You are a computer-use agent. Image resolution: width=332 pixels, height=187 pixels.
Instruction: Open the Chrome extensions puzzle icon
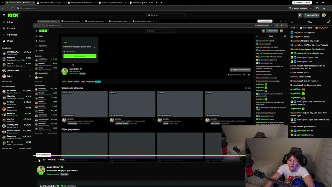[x=317, y=8]
